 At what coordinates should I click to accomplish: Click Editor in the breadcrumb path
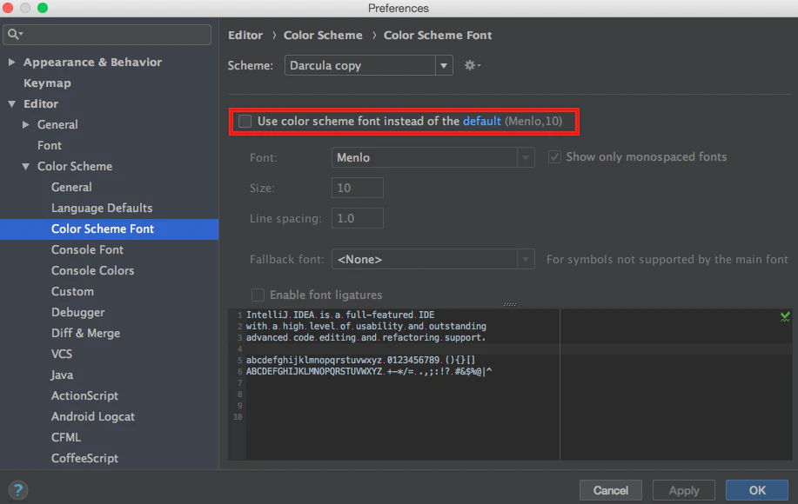point(245,35)
